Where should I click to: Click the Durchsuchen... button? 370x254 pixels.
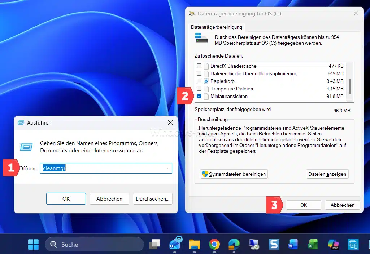click(x=153, y=199)
